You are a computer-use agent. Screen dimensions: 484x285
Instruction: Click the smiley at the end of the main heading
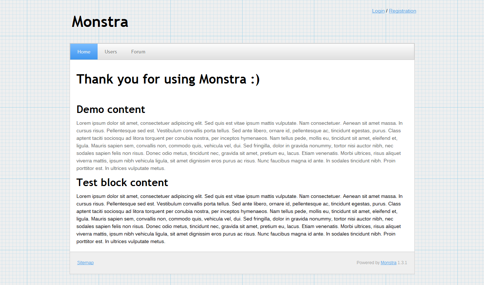[255, 79]
